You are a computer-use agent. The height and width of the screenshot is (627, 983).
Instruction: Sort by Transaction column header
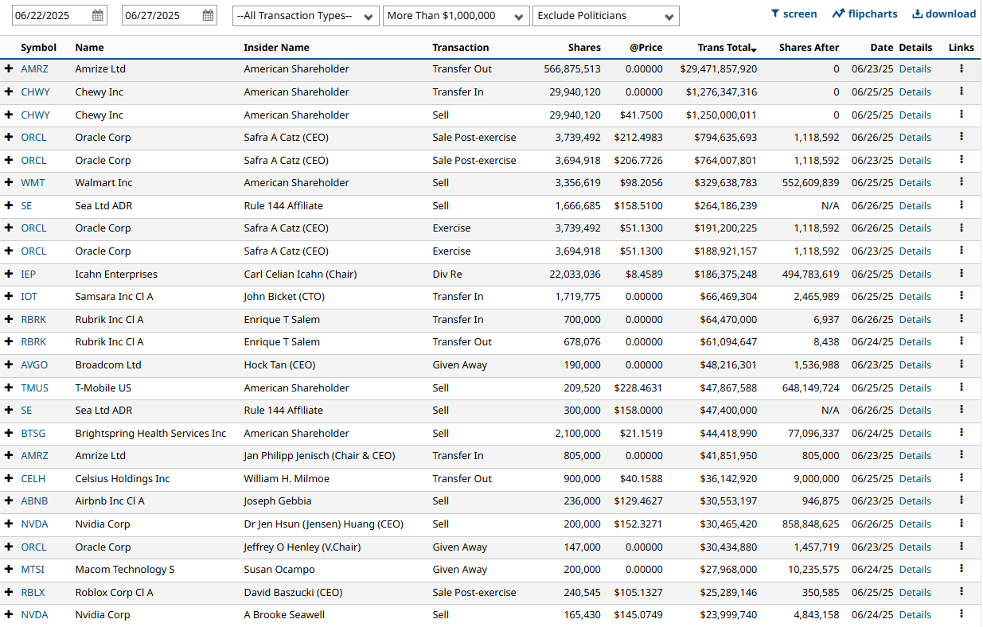point(460,47)
